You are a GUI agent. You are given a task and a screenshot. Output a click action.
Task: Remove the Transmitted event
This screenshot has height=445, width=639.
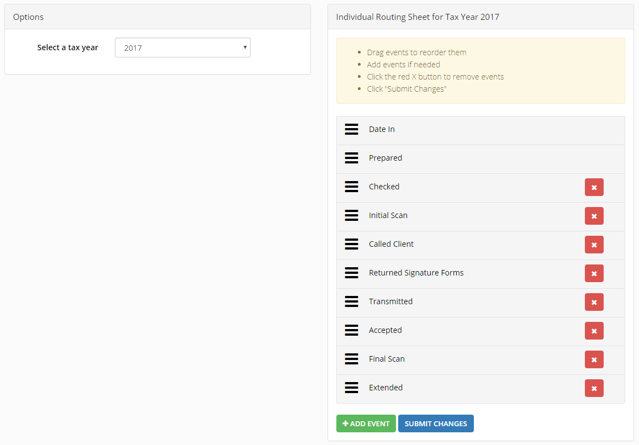(594, 303)
